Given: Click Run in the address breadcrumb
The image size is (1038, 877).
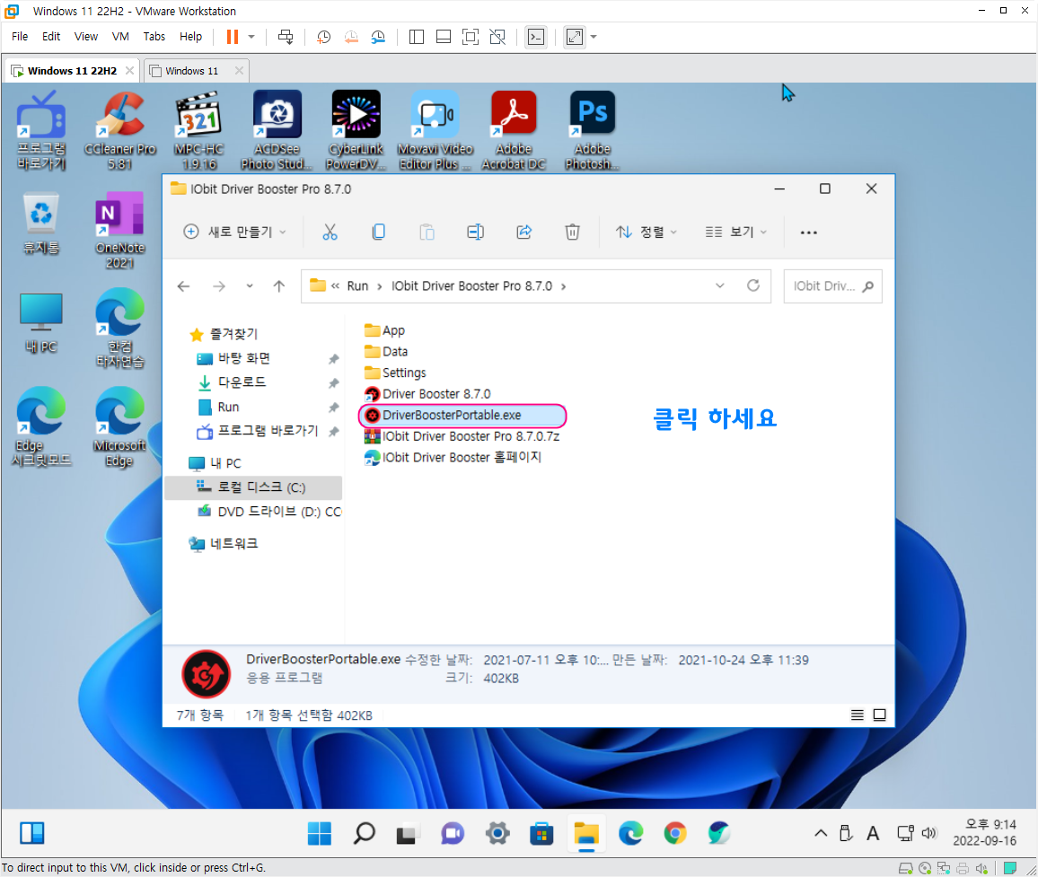Looking at the screenshot, I should click(357, 286).
